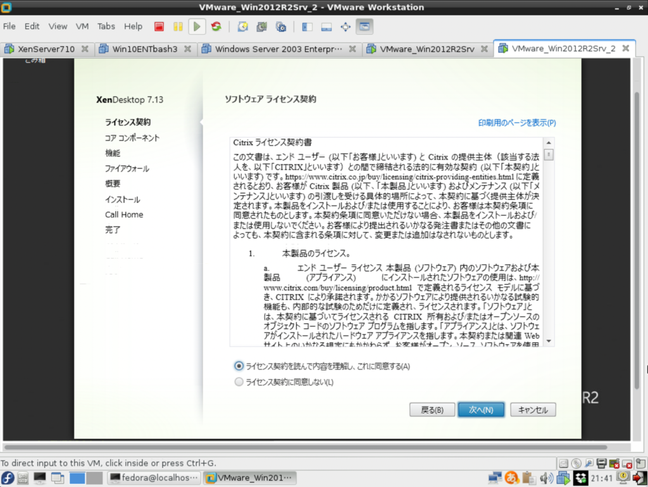Click the license text scroll up arrow
648x487 pixels.
pyautogui.click(x=549, y=143)
